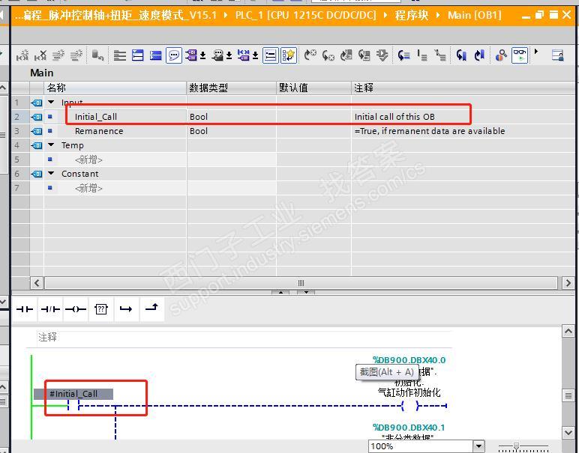Insert an empty box from favorites

tap(100, 309)
